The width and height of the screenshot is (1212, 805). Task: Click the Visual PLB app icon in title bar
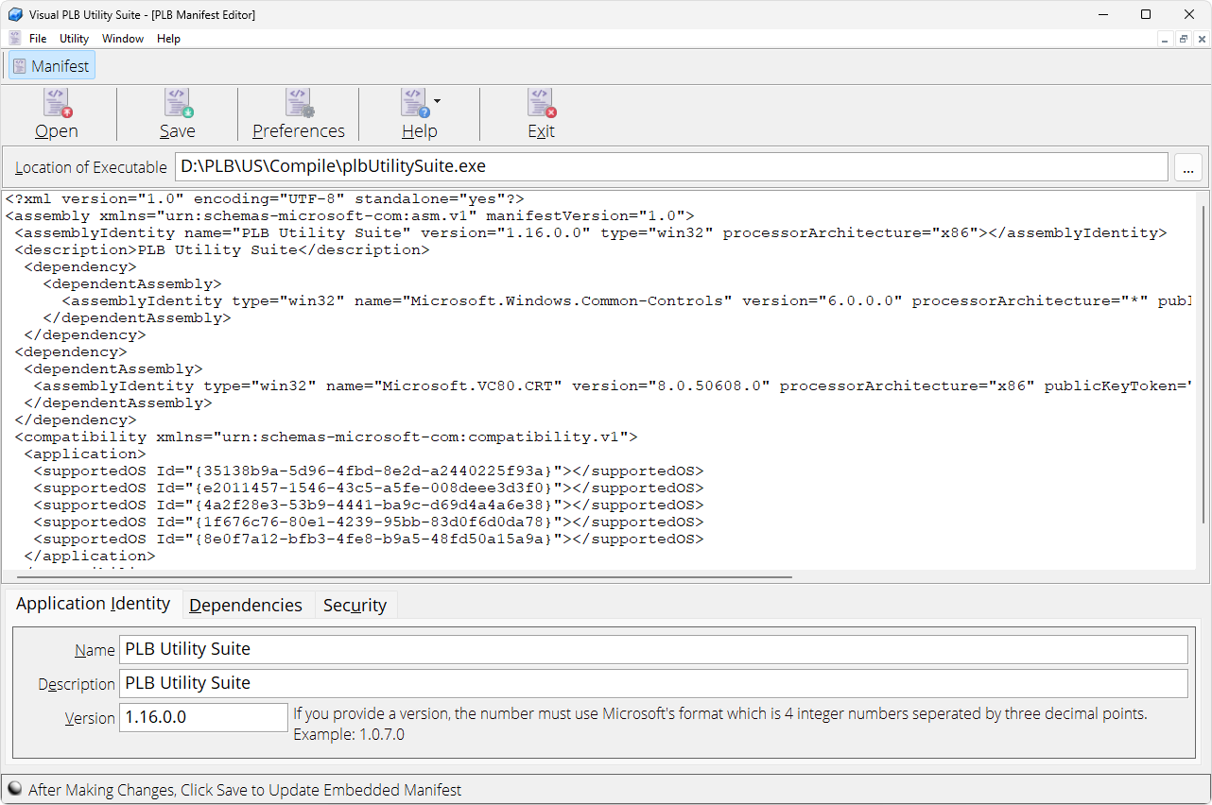15,14
